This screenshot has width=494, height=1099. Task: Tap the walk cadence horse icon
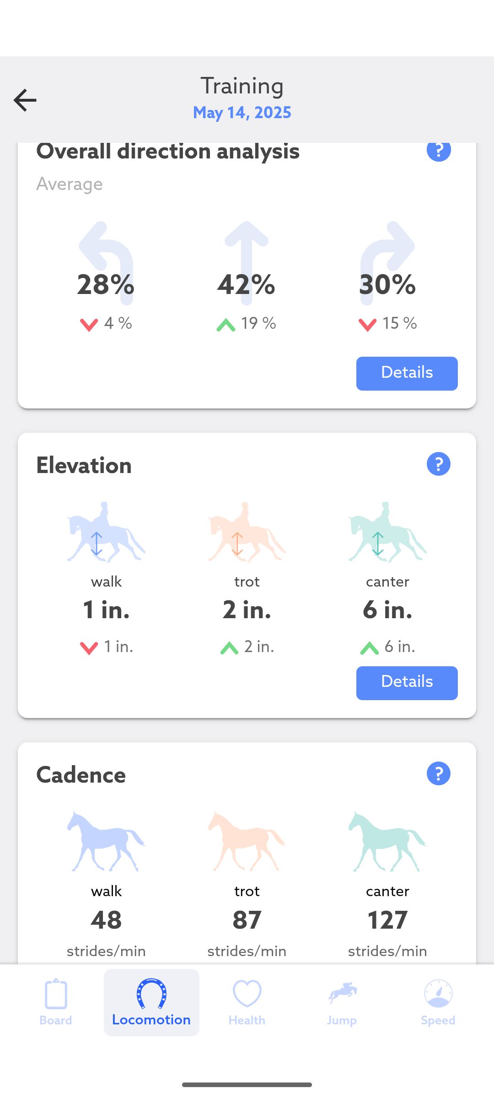coord(106,842)
